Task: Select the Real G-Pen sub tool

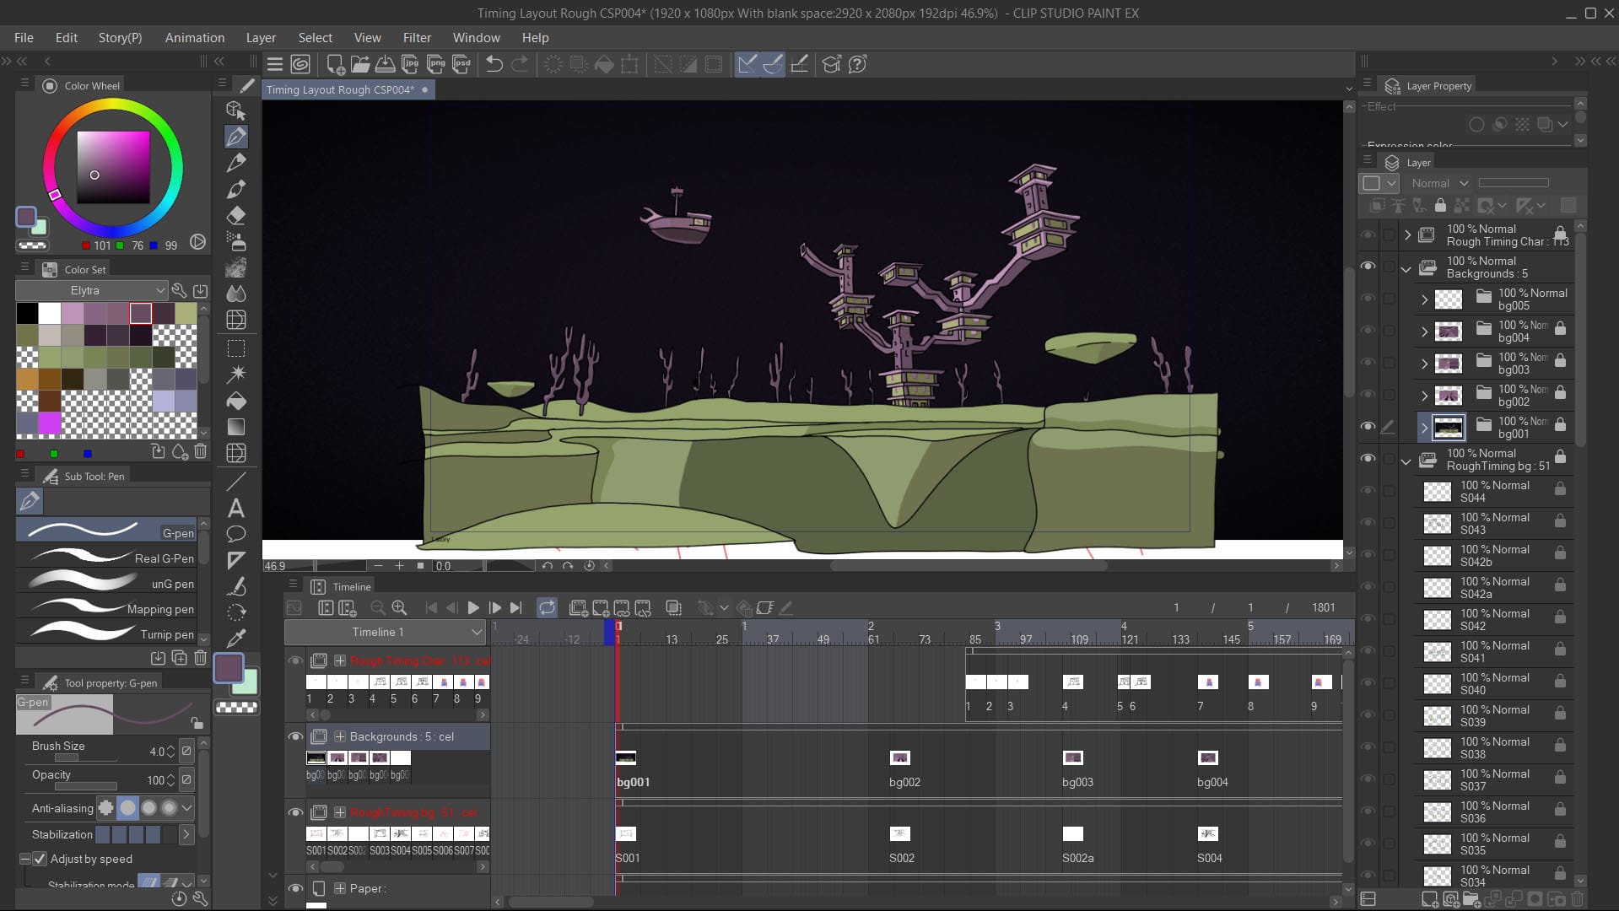Action: point(108,558)
